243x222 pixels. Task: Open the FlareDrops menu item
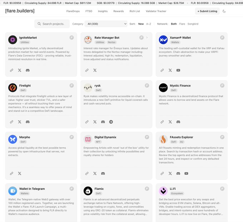pyautogui.click(x=73, y=11)
